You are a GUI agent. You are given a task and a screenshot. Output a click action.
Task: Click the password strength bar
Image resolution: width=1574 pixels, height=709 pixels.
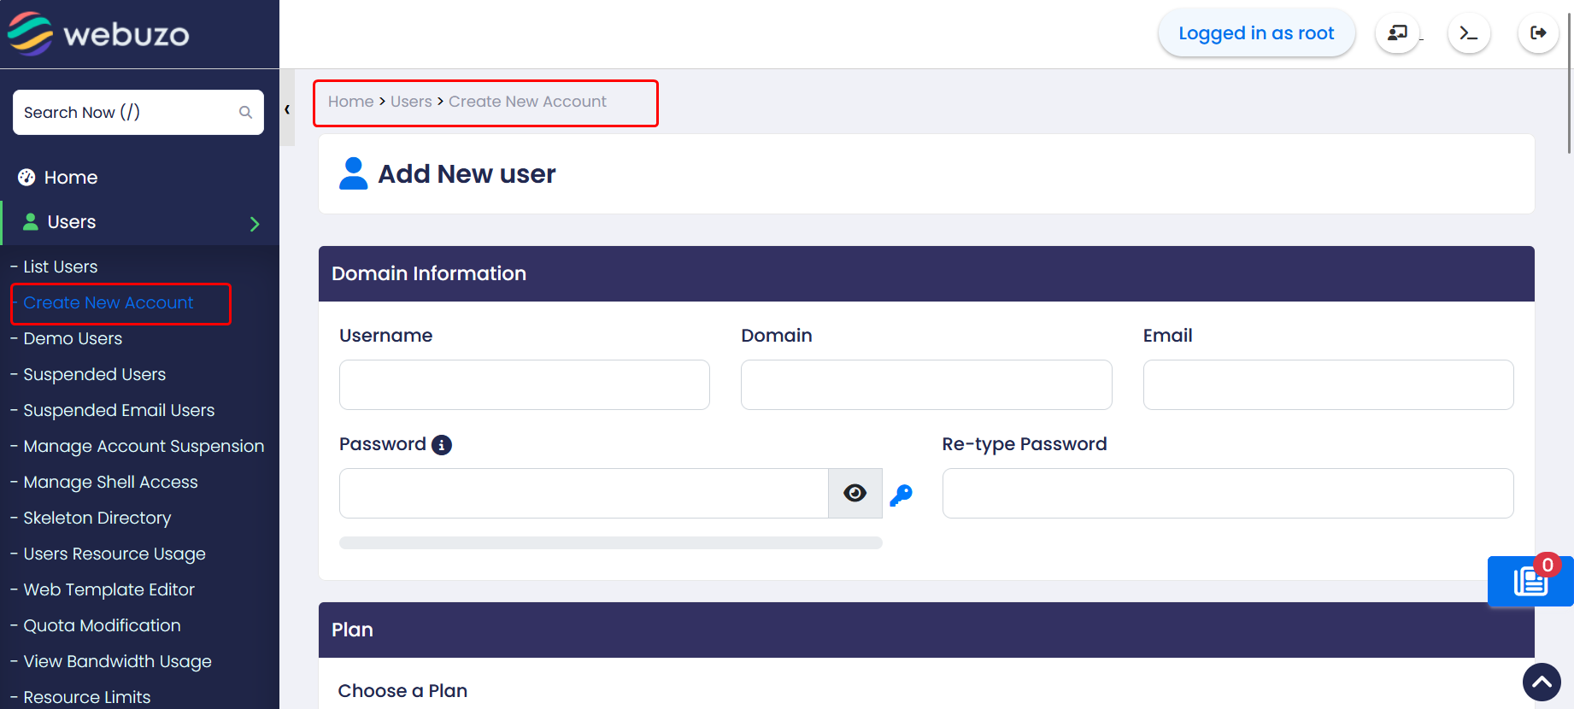point(610,543)
